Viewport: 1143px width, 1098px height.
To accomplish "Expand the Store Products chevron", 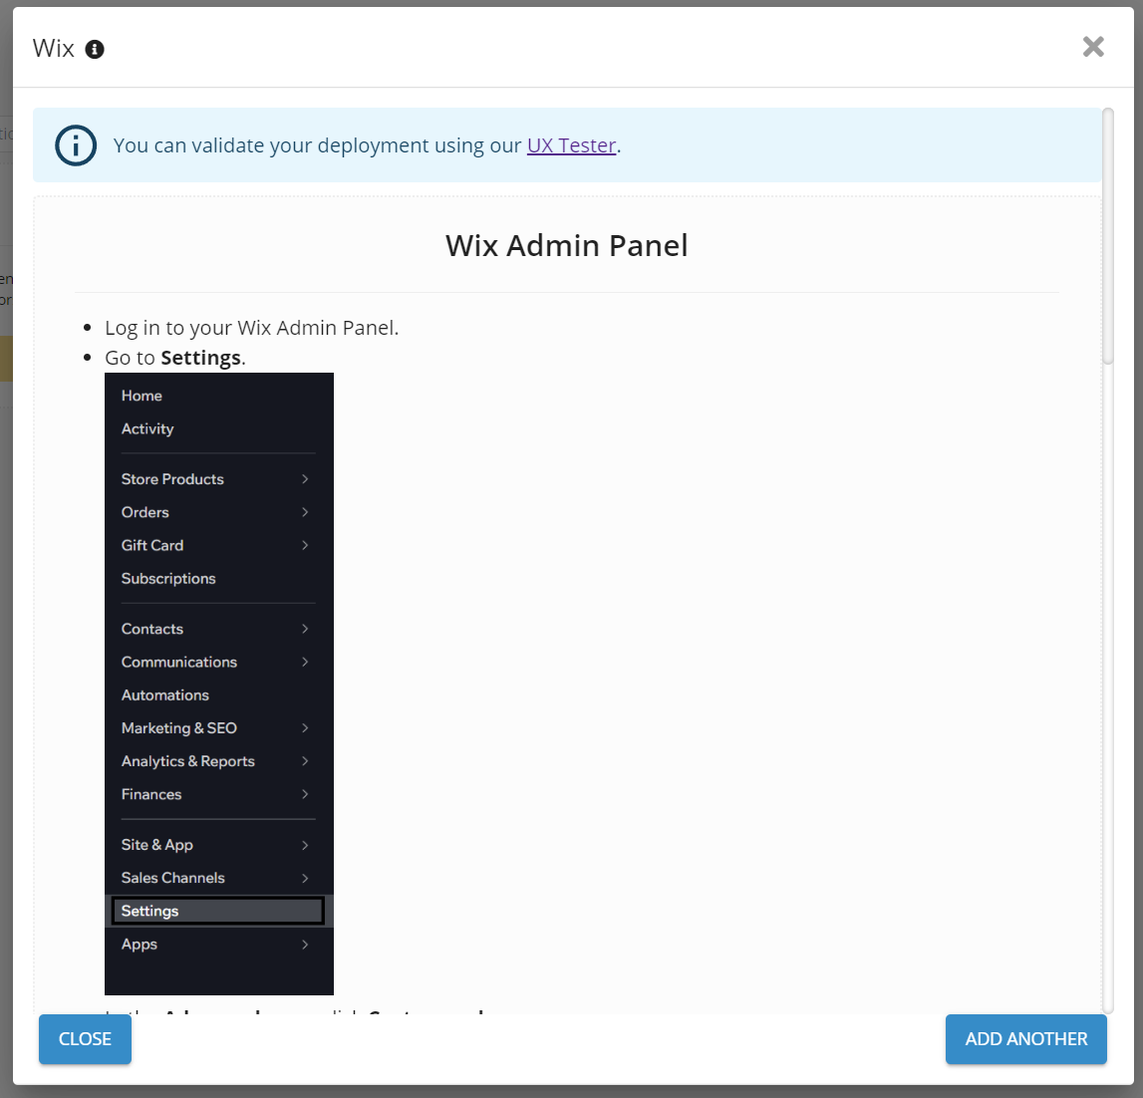I will 305,479.
